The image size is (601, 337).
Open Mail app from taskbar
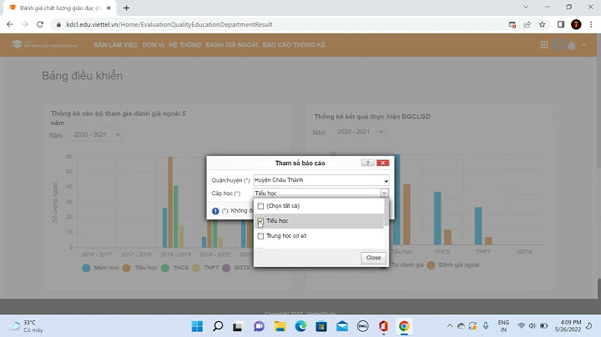(342, 326)
